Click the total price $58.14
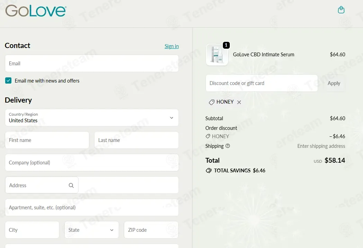Screen dimensions: 363x248 click(x=335, y=160)
